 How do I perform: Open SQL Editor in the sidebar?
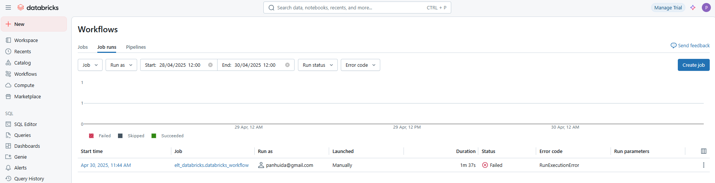tap(26, 124)
